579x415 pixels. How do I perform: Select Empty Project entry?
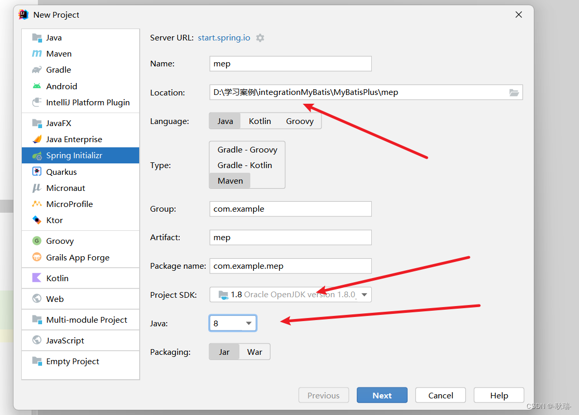coord(80,361)
